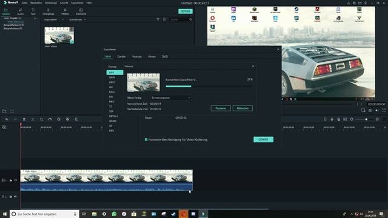
Task: Click the color correction icon in timeline toolbar
Action: 59,119
